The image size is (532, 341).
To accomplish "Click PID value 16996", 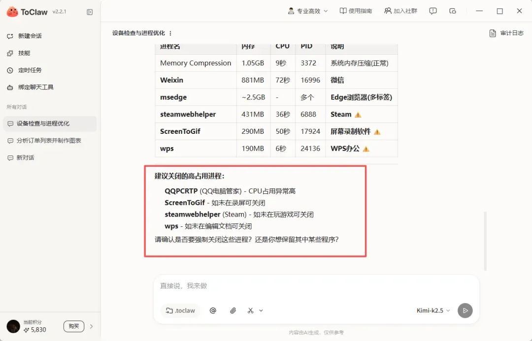I will click(310, 80).
